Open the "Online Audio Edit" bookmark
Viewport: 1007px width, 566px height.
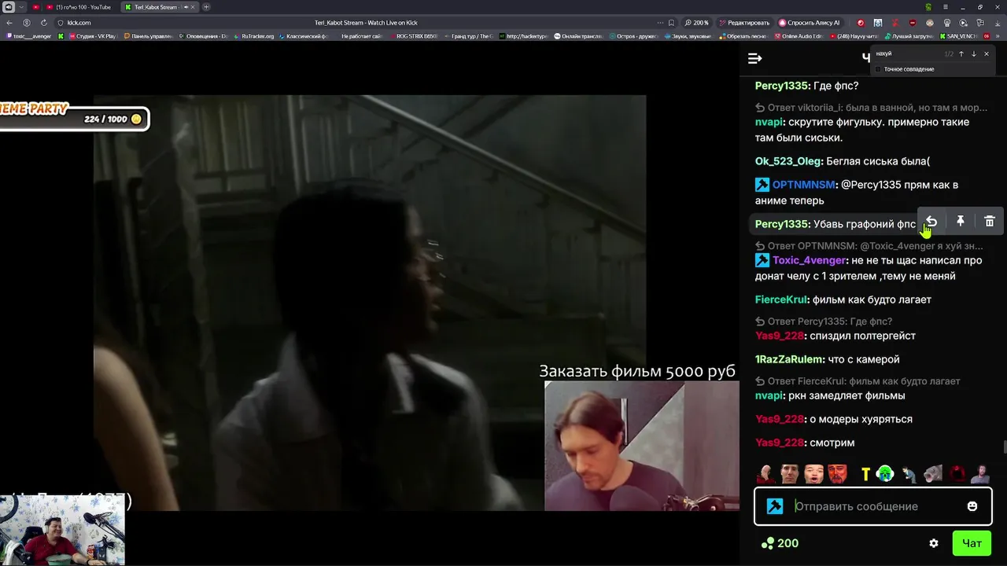pyautogui.click(x=799, y=36)
